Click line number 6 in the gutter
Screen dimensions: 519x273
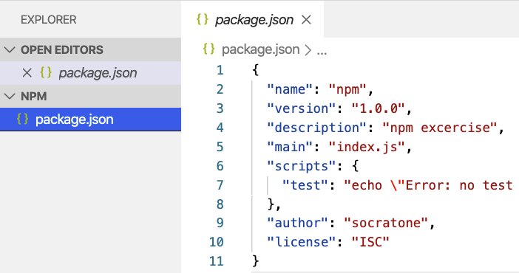point(220,166)
